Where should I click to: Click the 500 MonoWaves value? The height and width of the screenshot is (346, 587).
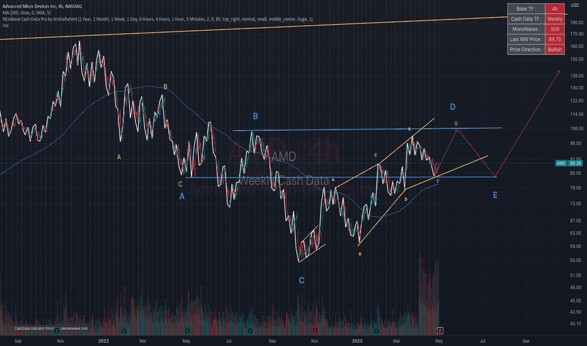click(555, 29)
